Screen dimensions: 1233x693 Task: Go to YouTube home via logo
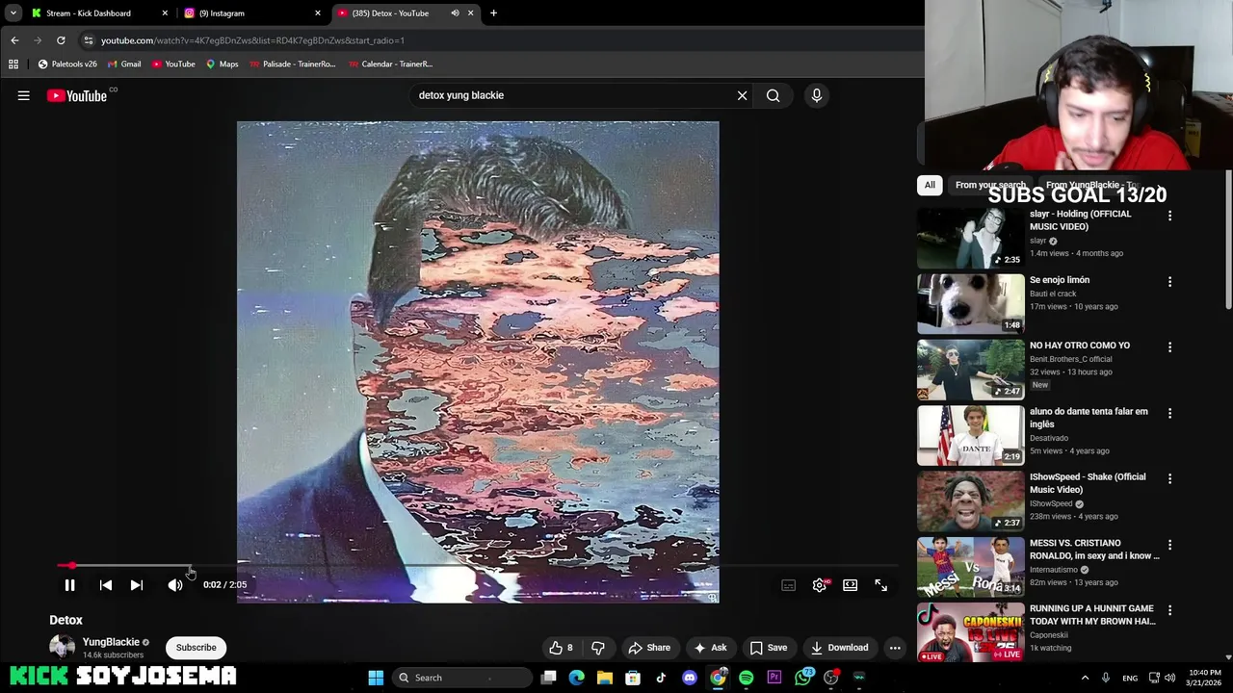[x=77, y=95]
